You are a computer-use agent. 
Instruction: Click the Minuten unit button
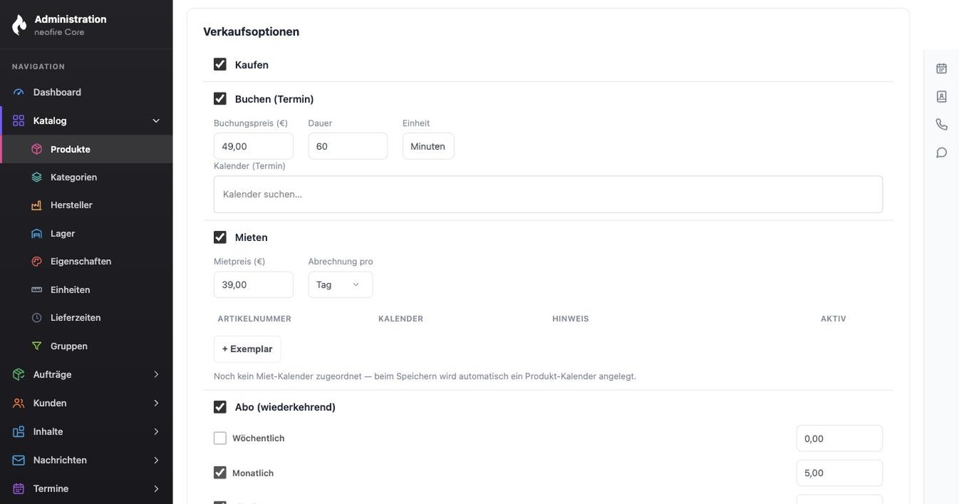coord(428,146)
